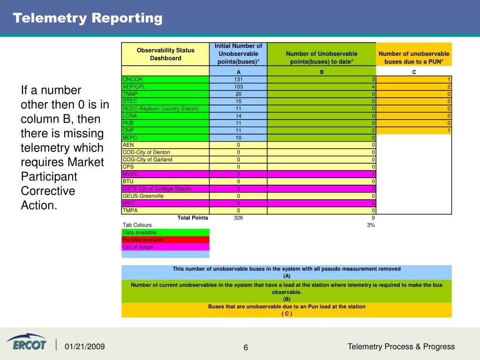The height and width of the screenshot is (360, 480).
Task: Select the column letter "B" cell
Action: [x=322, y=72]
